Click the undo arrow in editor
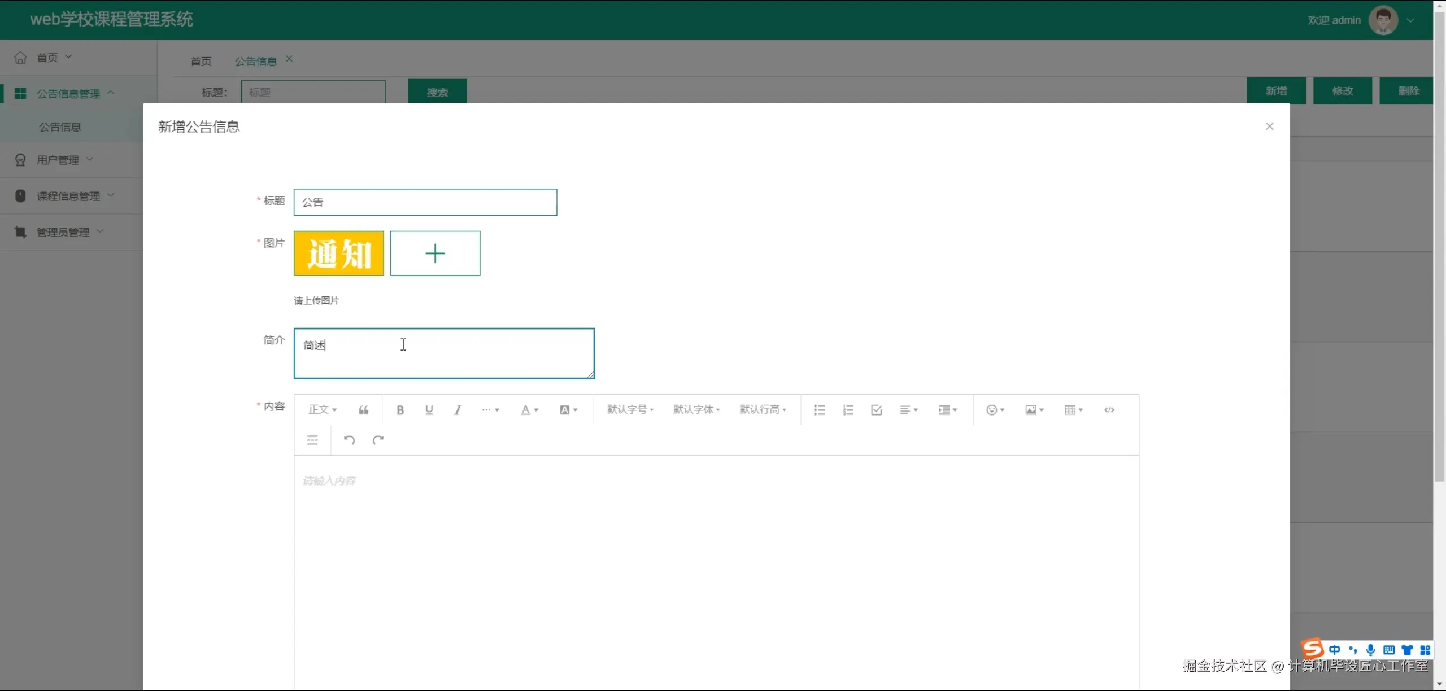 point(349,440)
